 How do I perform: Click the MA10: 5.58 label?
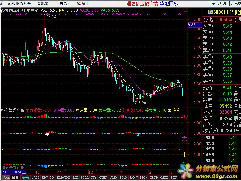(x=68, y=10)
